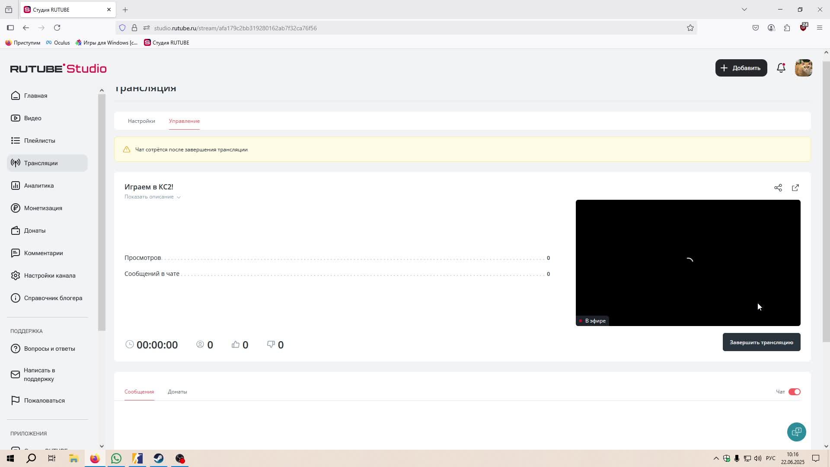Open notifications bell
This screenshot has width=830, height=467.
(781, 68)
